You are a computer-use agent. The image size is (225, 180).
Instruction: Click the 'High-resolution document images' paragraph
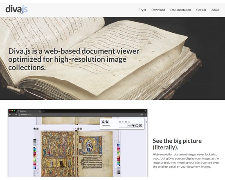(186, 160)
